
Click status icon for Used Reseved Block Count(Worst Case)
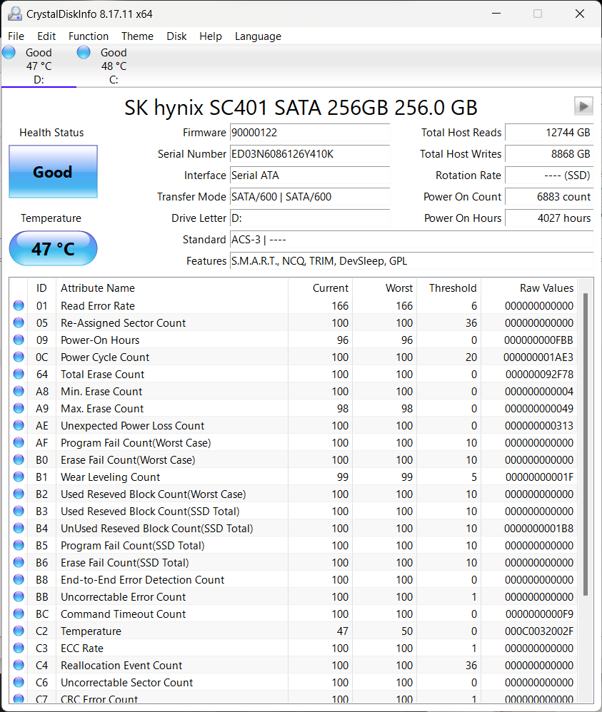click(x=19, y=494)
